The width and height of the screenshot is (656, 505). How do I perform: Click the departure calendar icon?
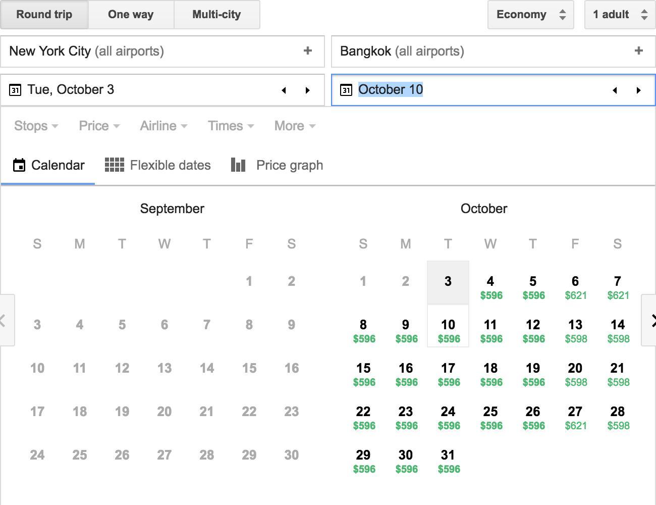point(15,90)
